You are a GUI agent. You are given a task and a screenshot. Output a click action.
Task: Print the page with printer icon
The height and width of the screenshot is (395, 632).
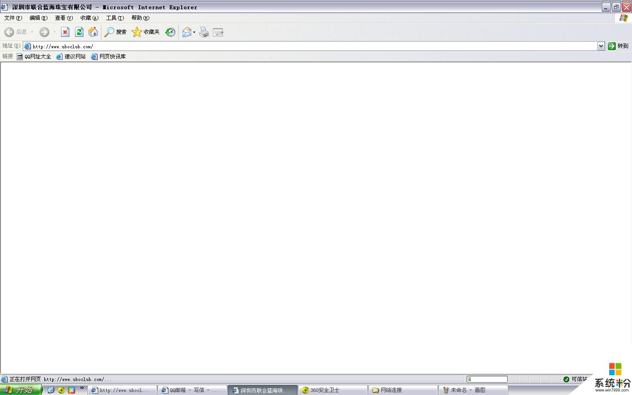coord(204,32)
